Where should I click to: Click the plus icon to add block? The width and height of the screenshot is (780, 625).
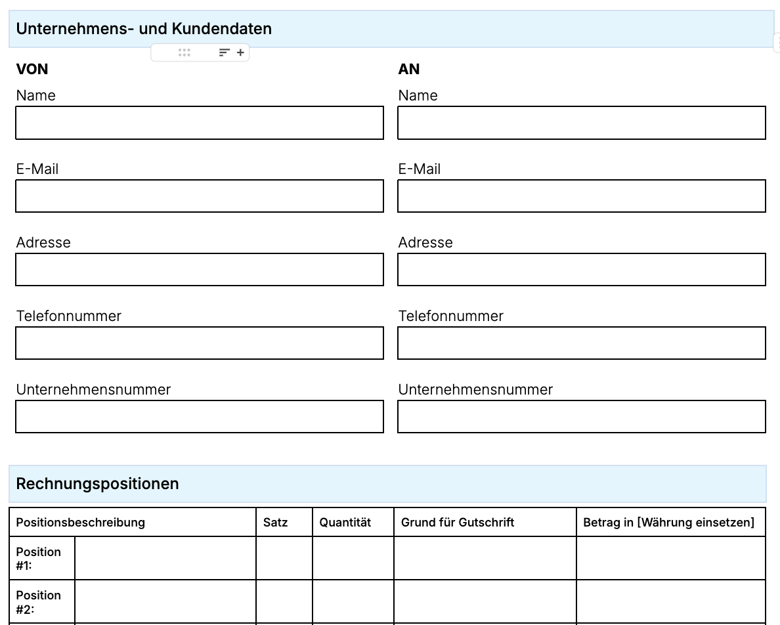[x=240, y=53]
